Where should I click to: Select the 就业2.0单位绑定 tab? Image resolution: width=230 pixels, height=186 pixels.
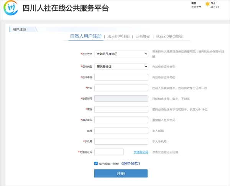point(170,37)
